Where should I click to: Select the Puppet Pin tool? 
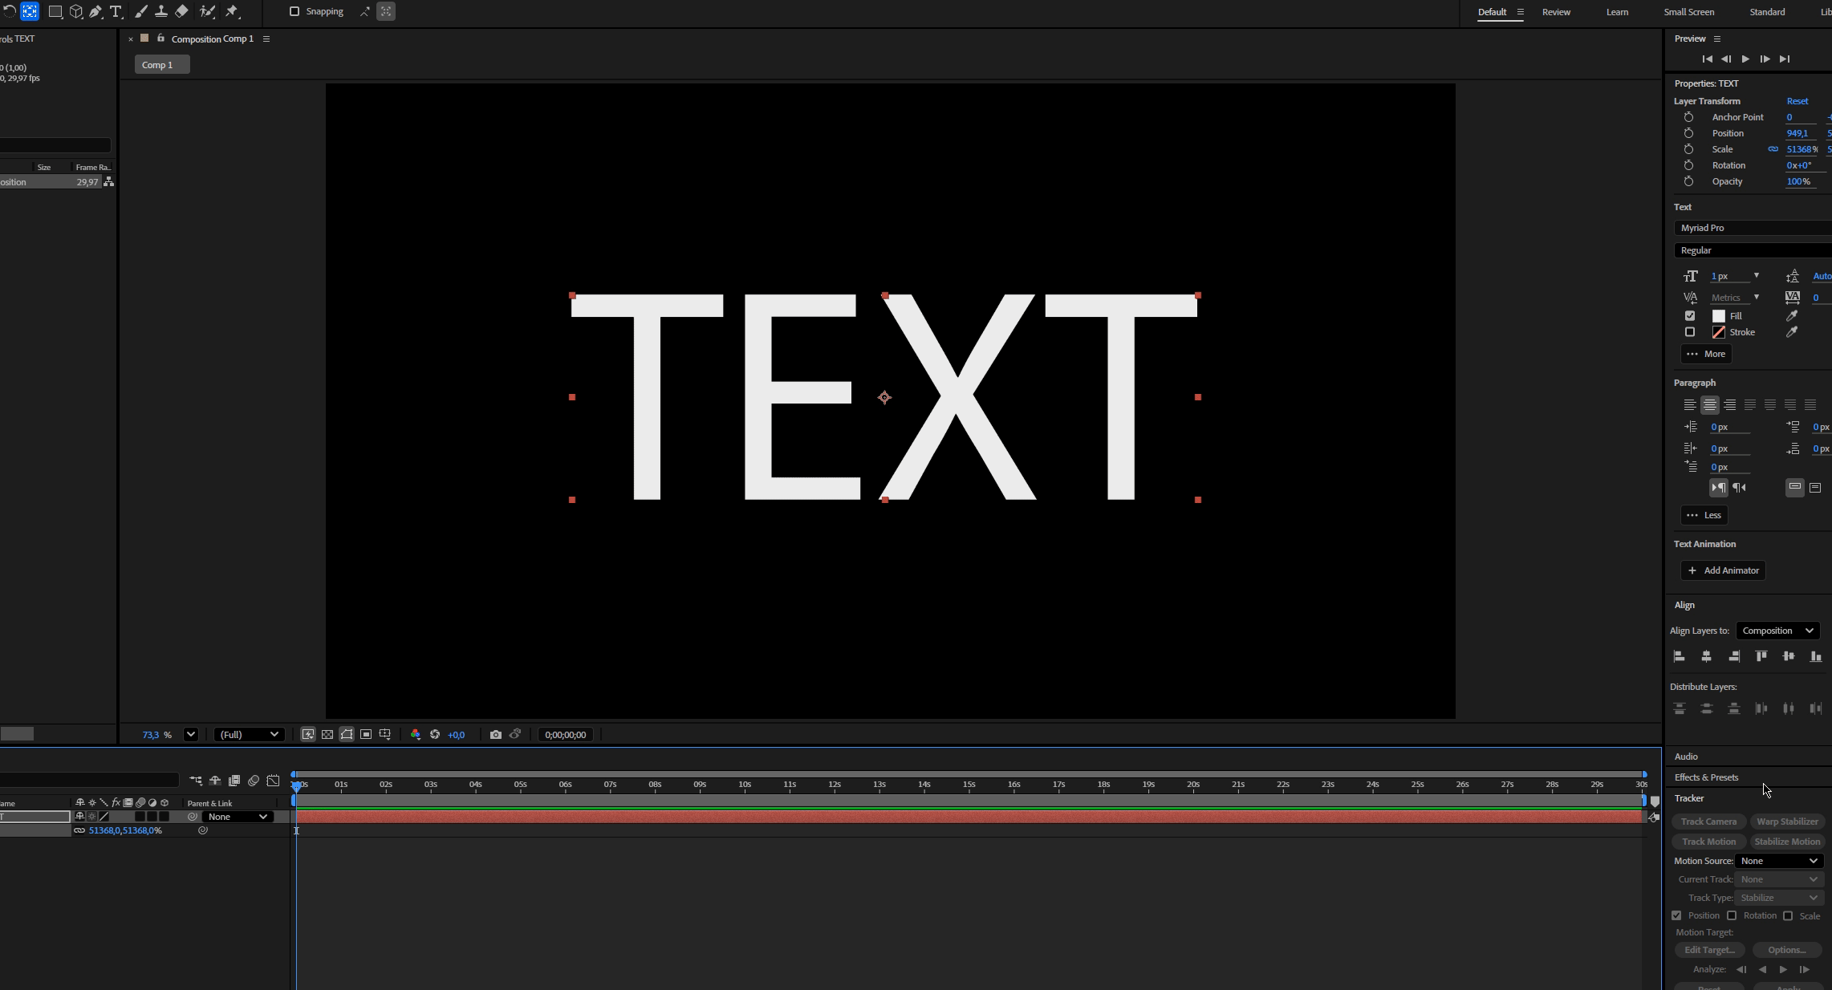pyautogui.click(x=232, y=11)
